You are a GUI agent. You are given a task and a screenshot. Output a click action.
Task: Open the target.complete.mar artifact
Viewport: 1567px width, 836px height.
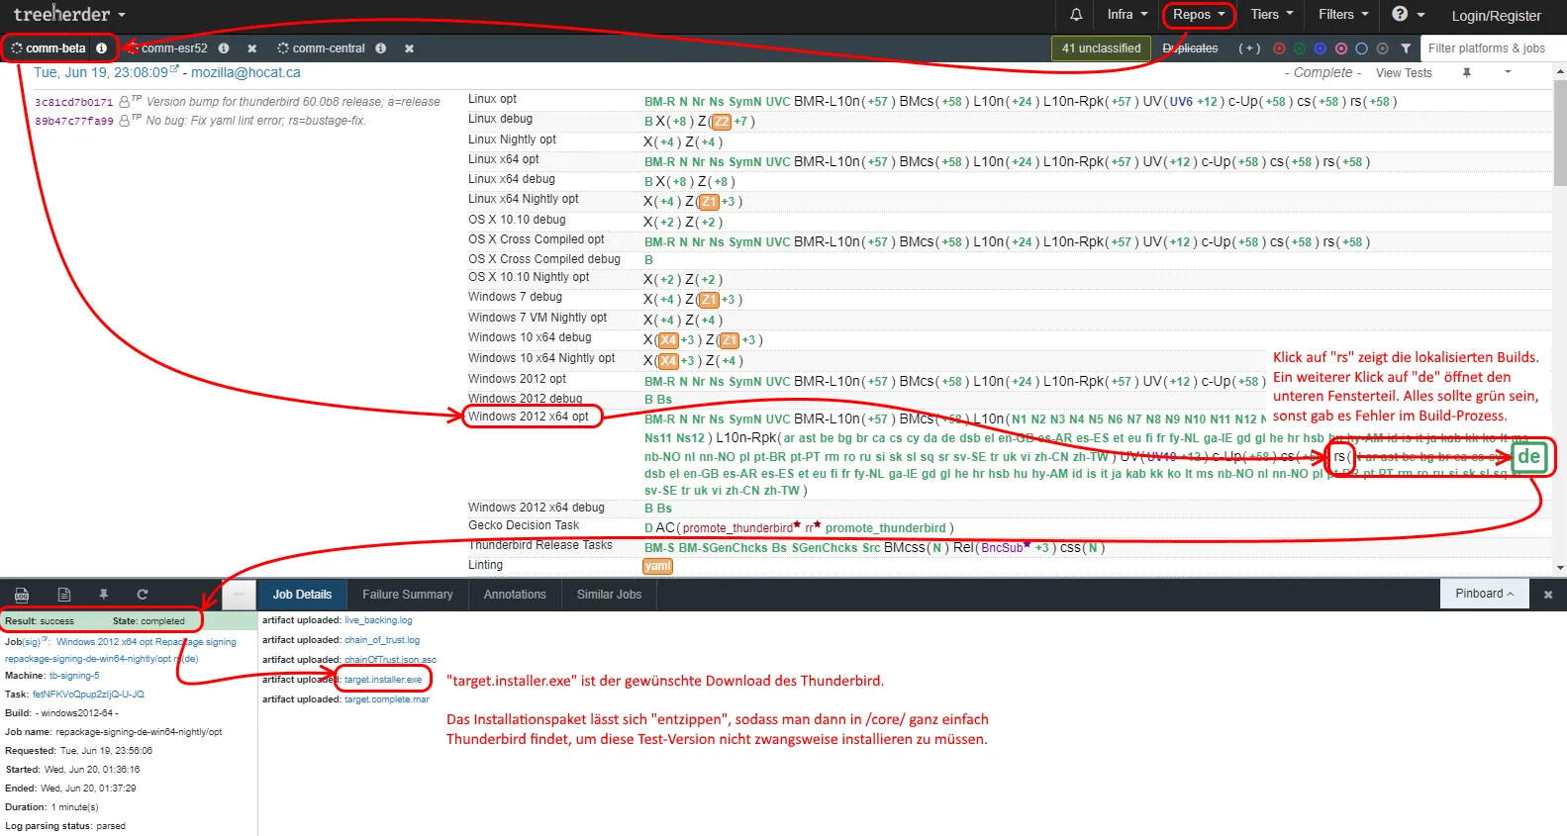(x=387, y=699)
